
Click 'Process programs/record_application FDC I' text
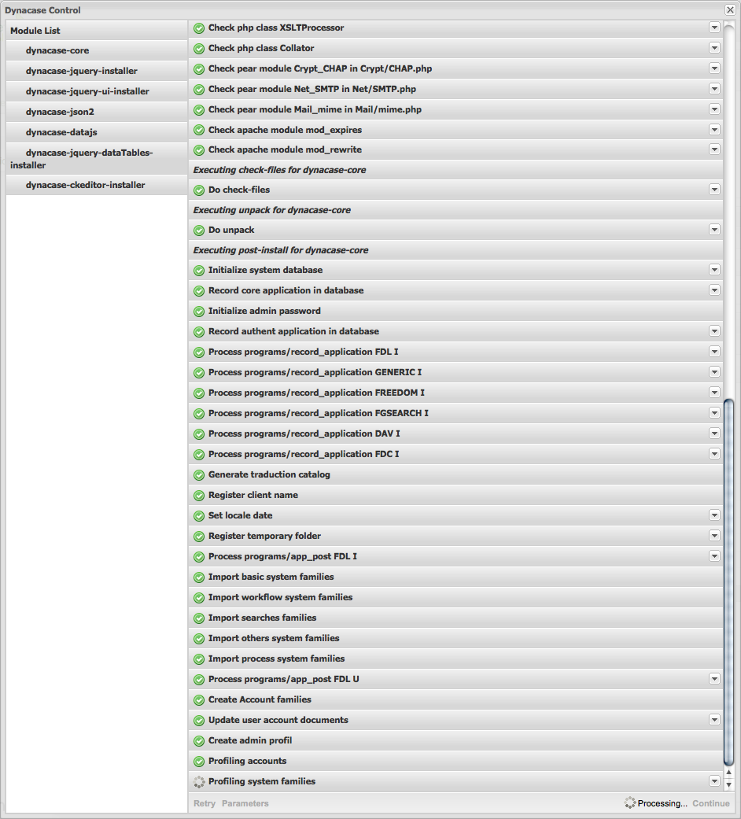point(304,454)
